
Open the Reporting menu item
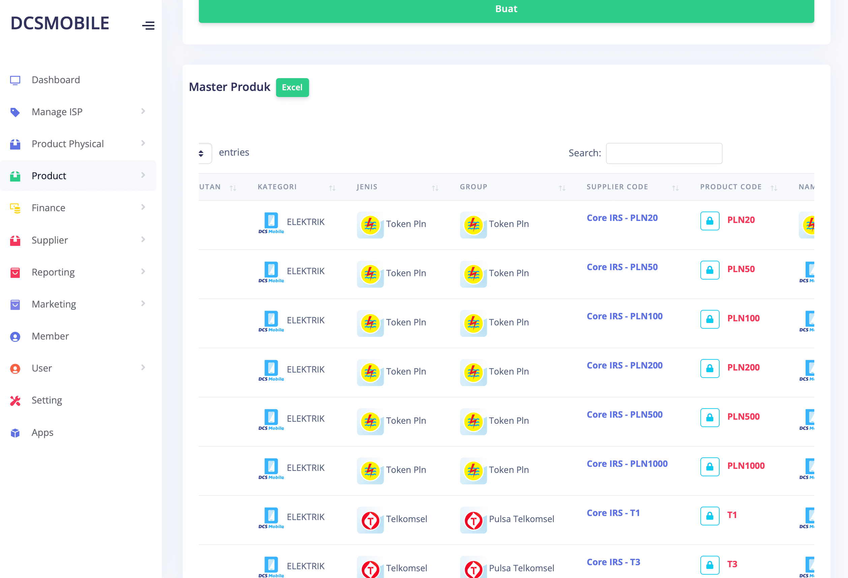coord(53,272)
